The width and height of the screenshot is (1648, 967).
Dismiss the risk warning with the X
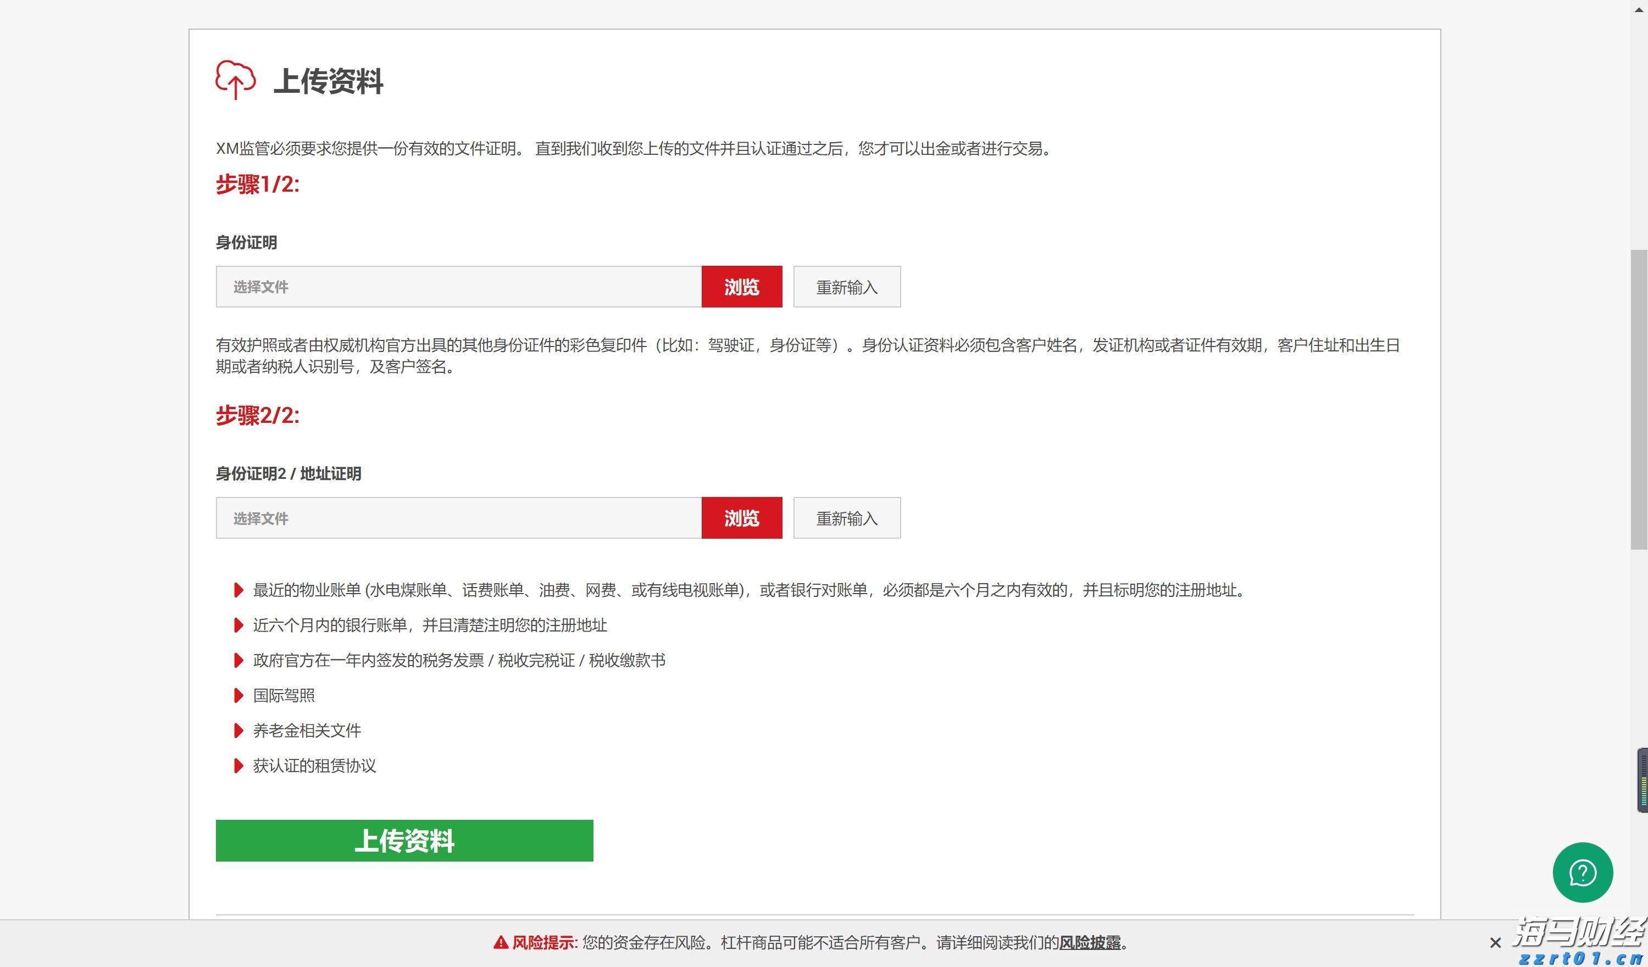click(1496, 943)
